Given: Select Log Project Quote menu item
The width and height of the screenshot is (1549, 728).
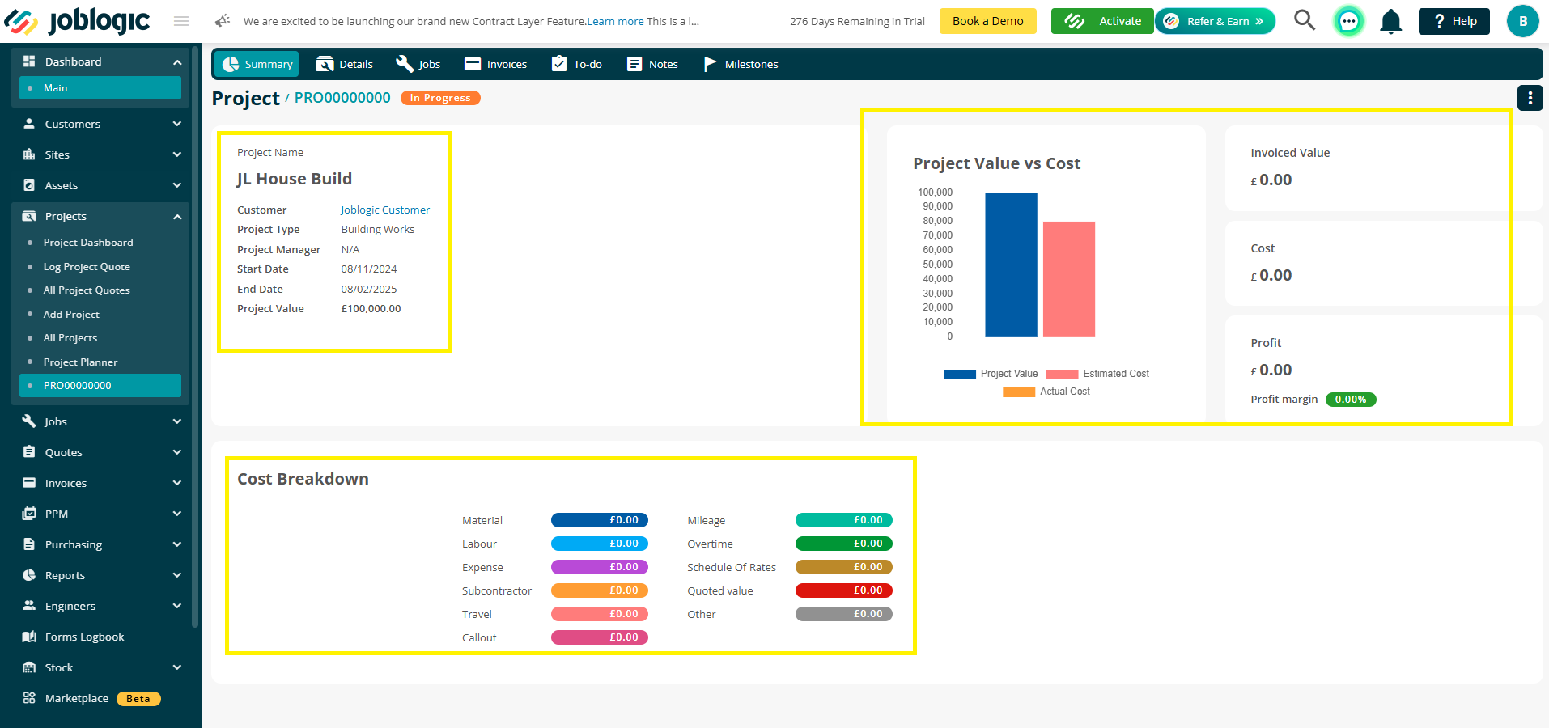Looking at the screenshot, I should tap(87, 267).
